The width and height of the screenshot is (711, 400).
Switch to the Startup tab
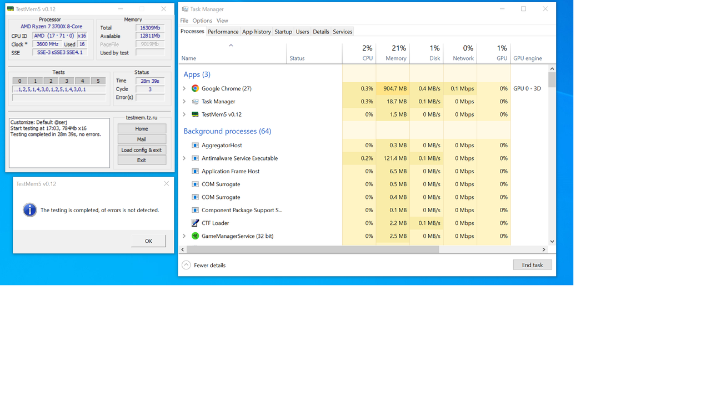283,32
